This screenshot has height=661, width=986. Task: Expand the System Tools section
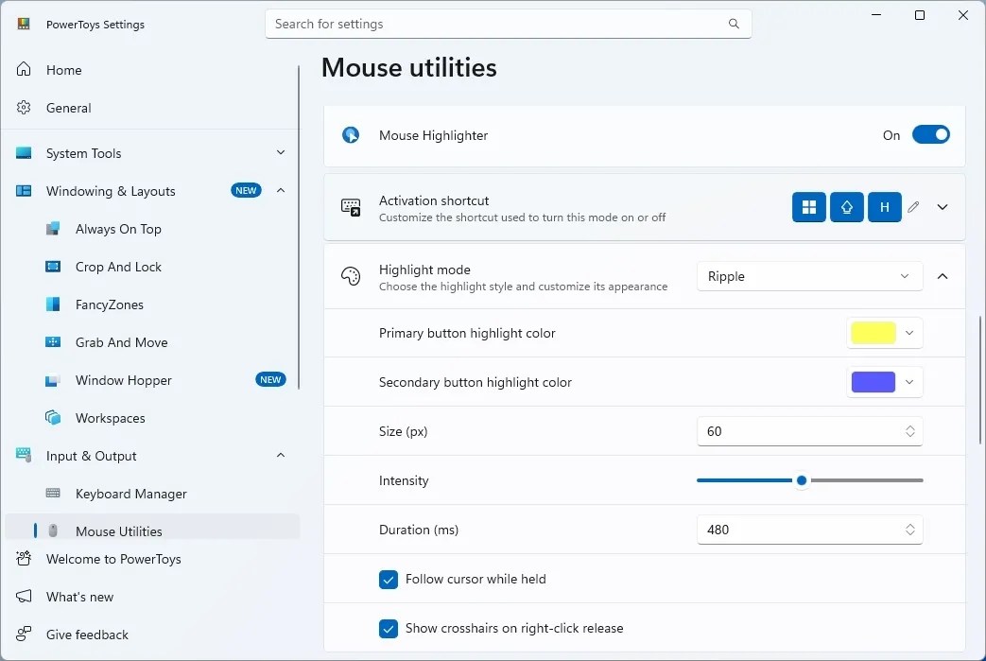point(281,152)
